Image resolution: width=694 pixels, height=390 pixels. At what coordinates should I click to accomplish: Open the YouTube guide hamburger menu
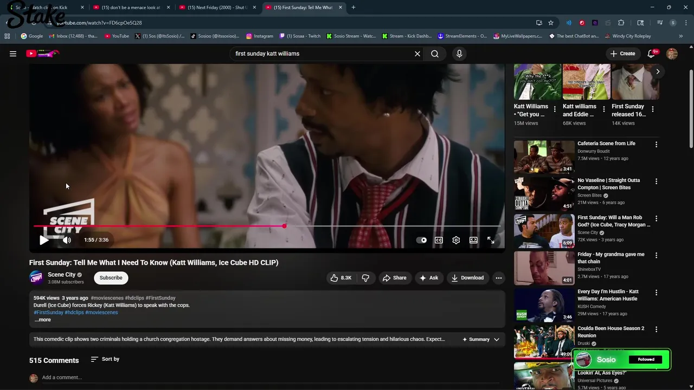point(13,54)
